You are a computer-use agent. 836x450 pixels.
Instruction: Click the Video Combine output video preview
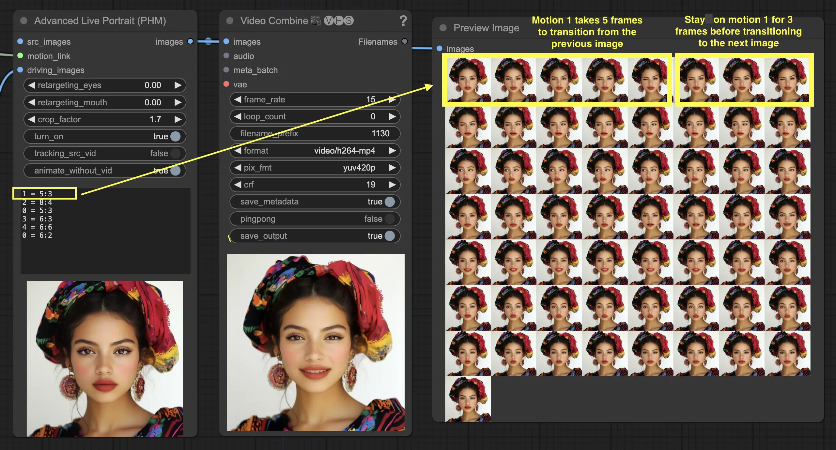point(316,342)
